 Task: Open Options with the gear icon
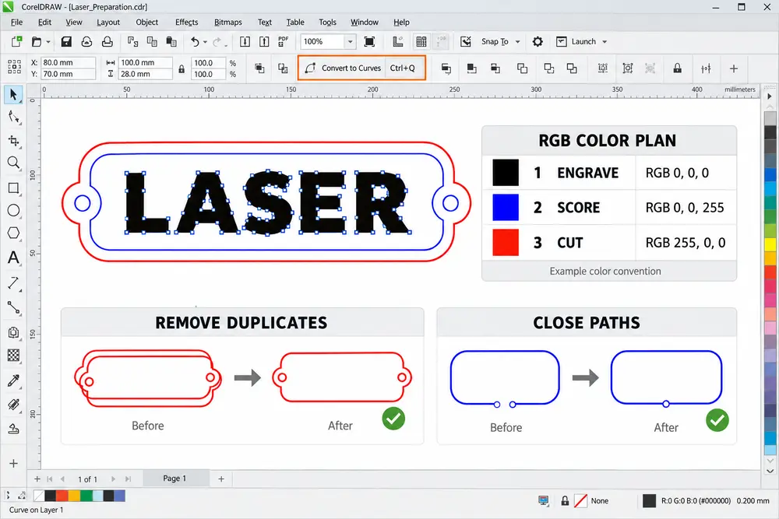[x=538, y=42]
